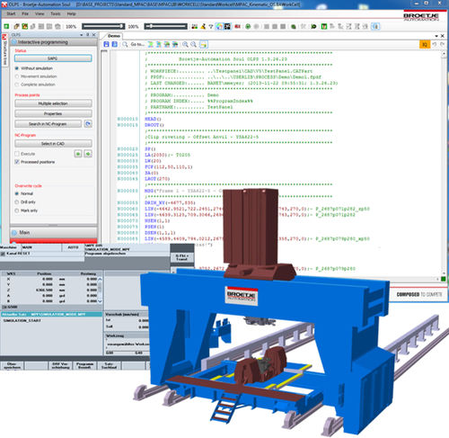449x438 pixels.
Task: Step to previous with left green arrow
Action: pyautogui.click(x=78, y=154)
